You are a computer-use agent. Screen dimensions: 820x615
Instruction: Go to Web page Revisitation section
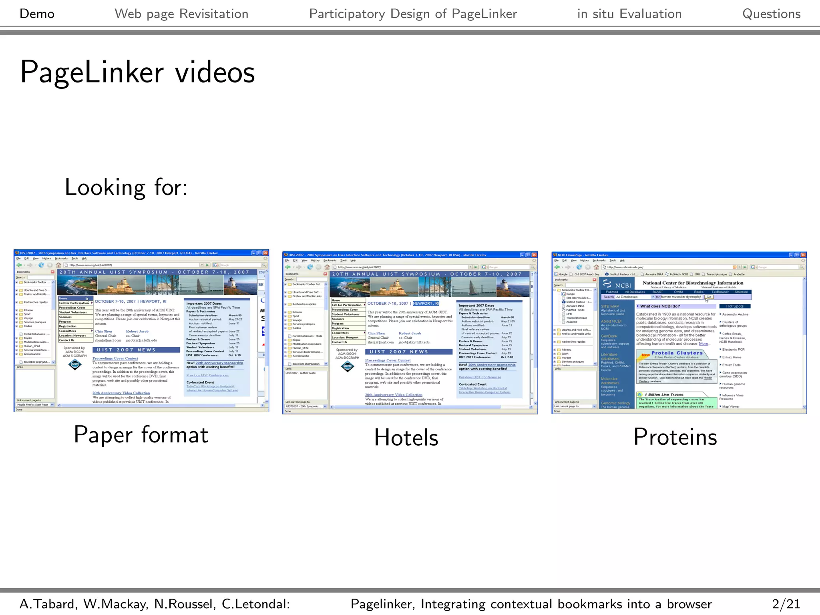click(x=181, y=14)
